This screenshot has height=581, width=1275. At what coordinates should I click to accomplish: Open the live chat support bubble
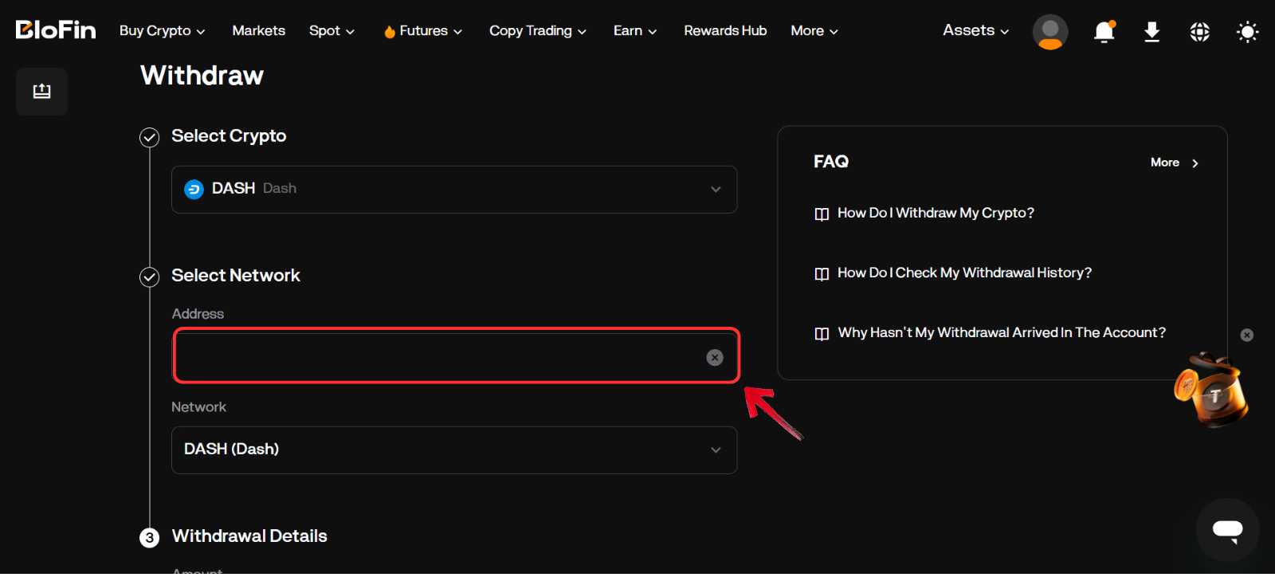(1227, 530)
